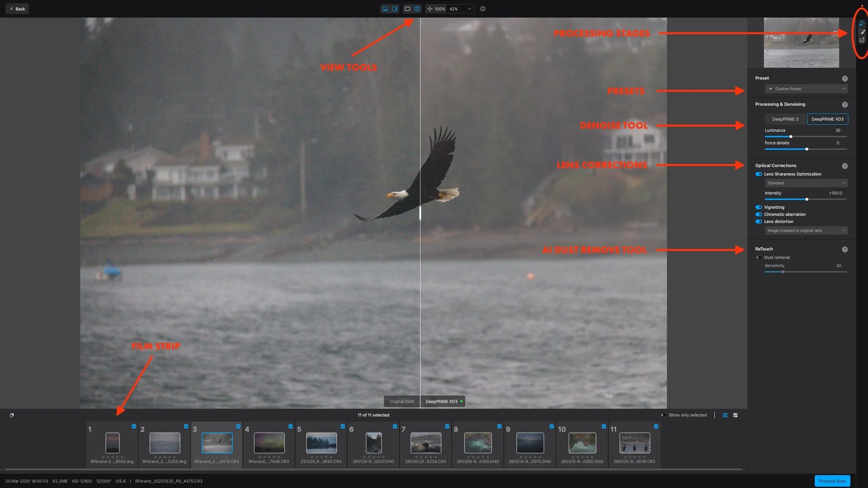
Task: Select the brush Adjust stage icon
Action: [x=862, y=32]
